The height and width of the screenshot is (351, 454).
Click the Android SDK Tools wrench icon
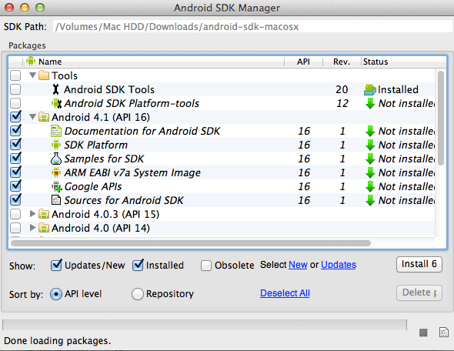tap(56, 89)
